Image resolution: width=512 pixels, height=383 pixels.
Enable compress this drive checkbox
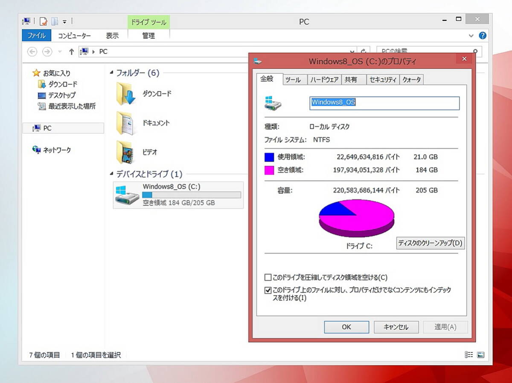pos(268,278)
